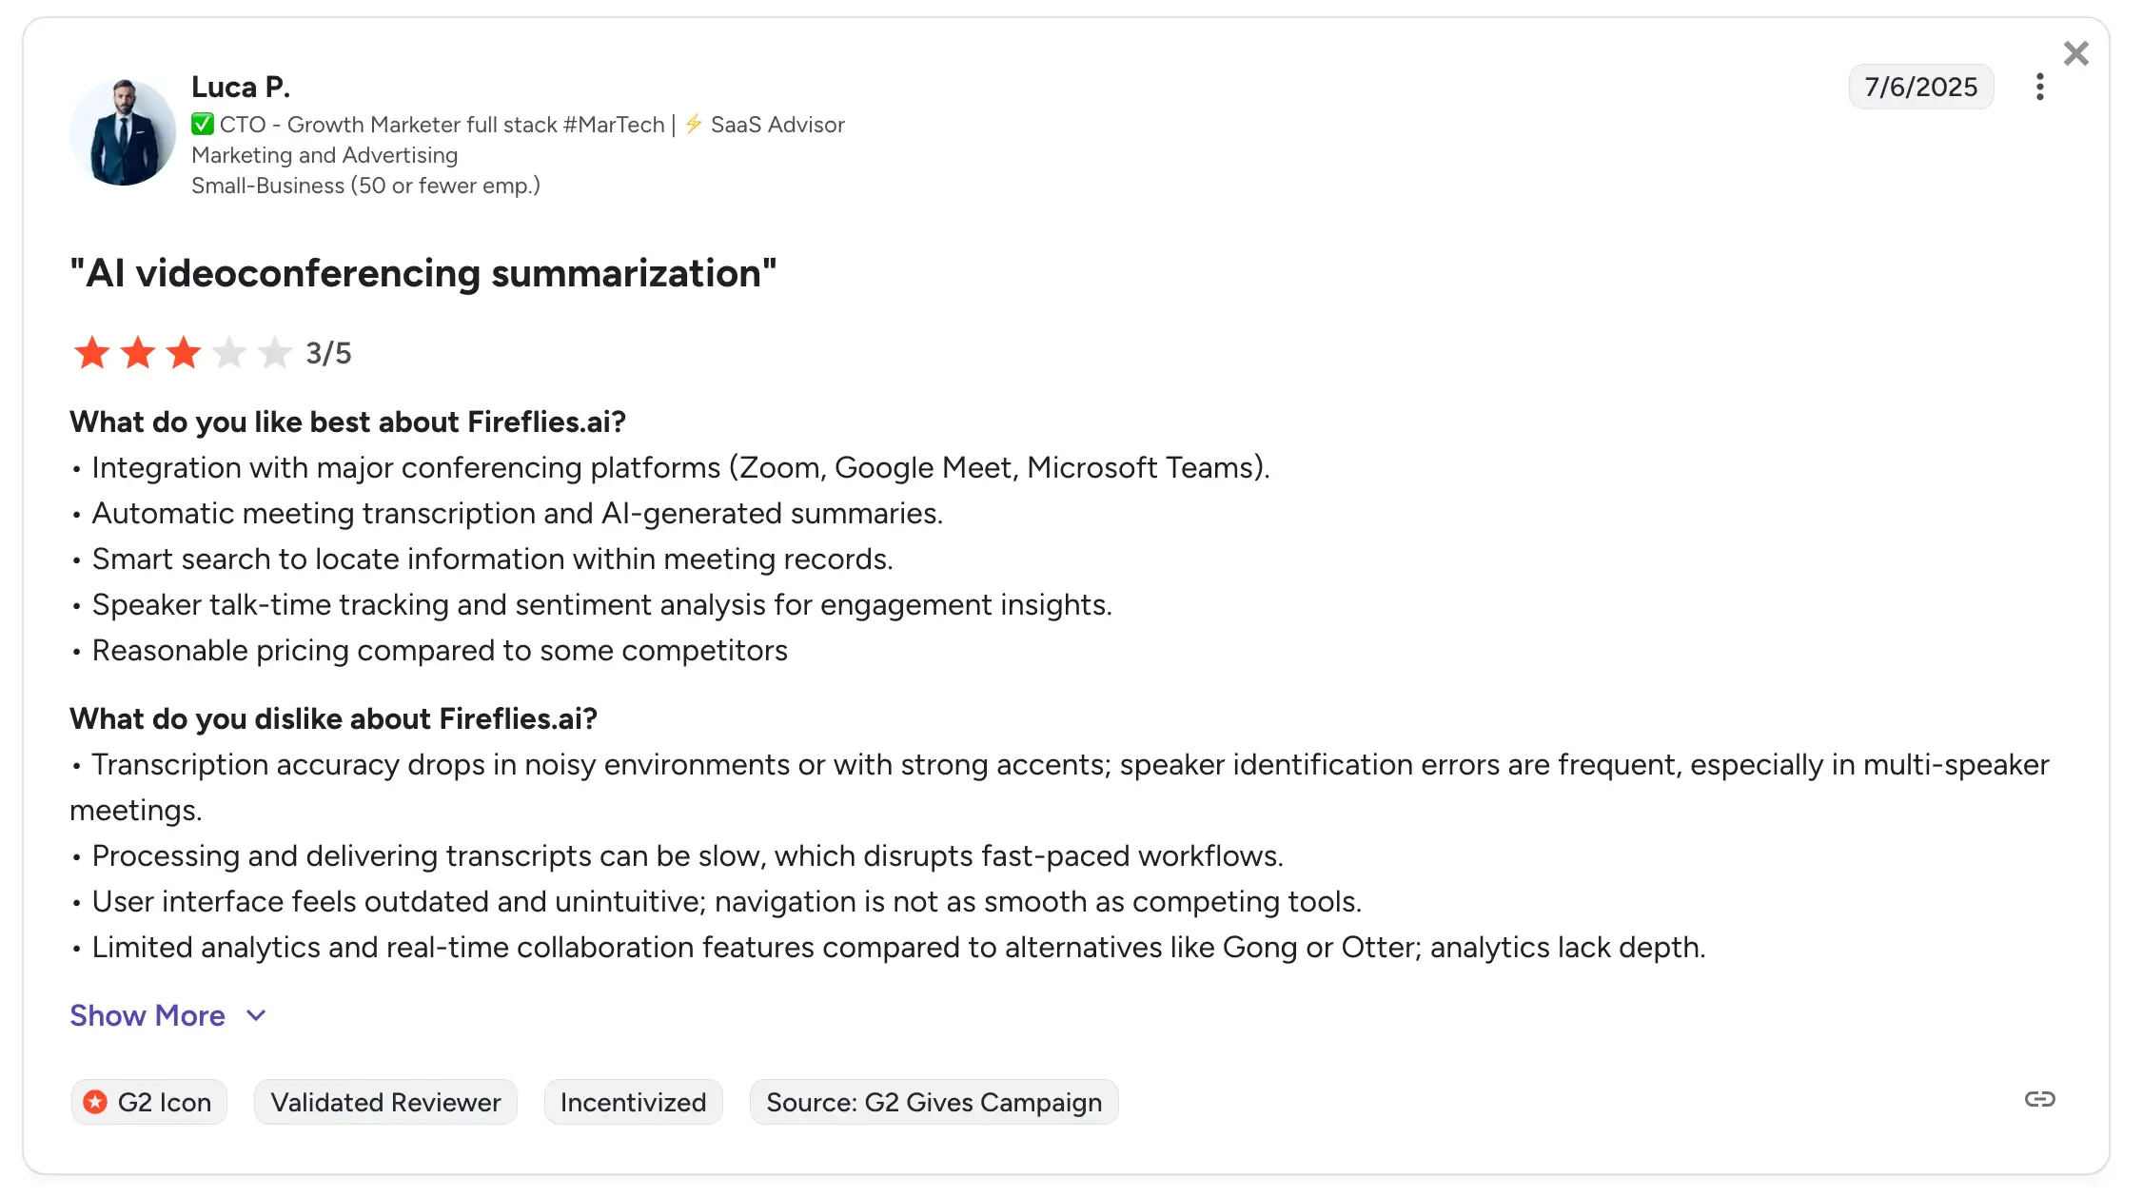Select the Validated Reviewer tag
Image resolution: width=2143 pixels, height=1197 pixels.
(385, 1102)
